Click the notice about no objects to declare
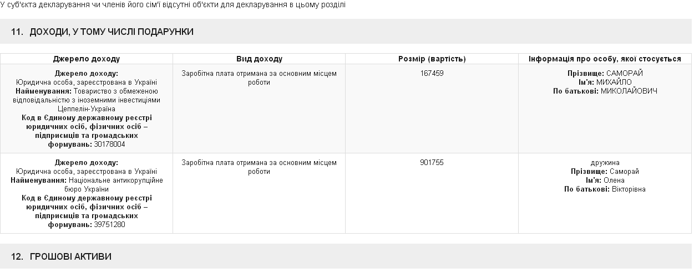The width and height of the screenshot is (694, 273). 173,5
